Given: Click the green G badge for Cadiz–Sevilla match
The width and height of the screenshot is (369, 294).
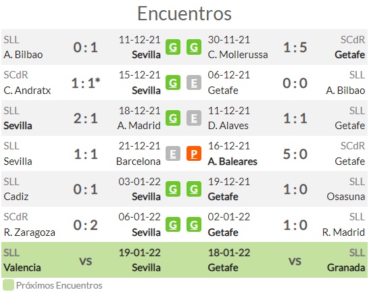Looking at the screenshot, I should click(x=173, y=189).
